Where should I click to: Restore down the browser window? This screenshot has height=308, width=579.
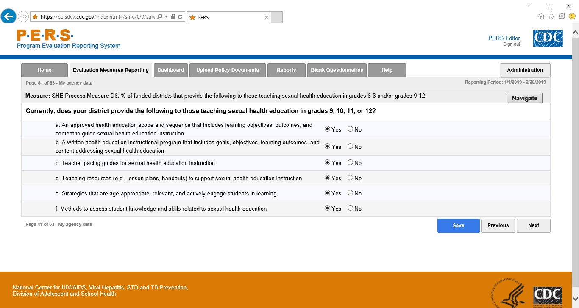(549, 5)
